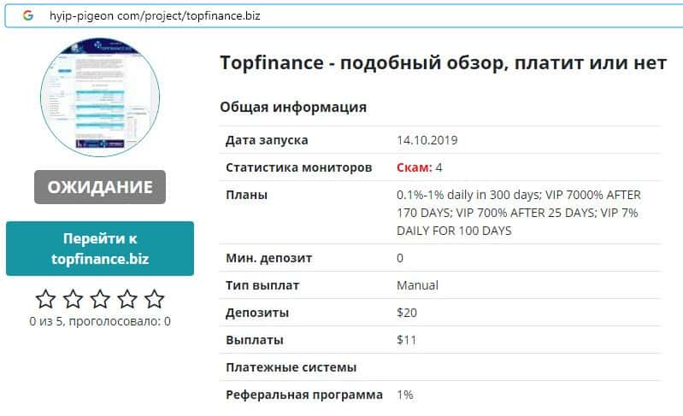Click the Реферальная программа row label
The image size is (683, 416).
(303, 395)
